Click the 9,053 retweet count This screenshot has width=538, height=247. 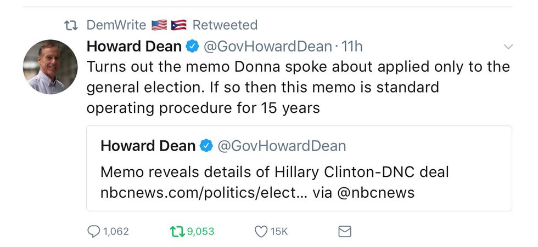[200, 232]
